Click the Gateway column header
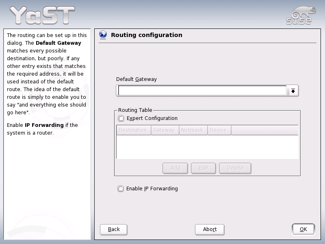325x244 pixels. click(x=164, y=130)
